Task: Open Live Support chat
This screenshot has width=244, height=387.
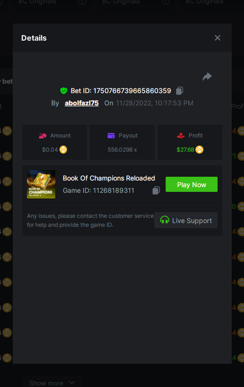Action: click(186, 220)
